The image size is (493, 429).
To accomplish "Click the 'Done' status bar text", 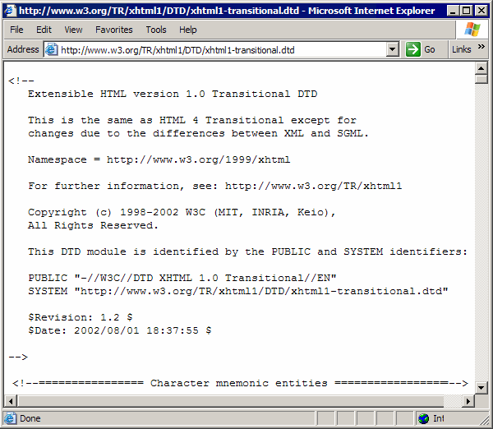I will pyautogui.click(x=30, y=418).
